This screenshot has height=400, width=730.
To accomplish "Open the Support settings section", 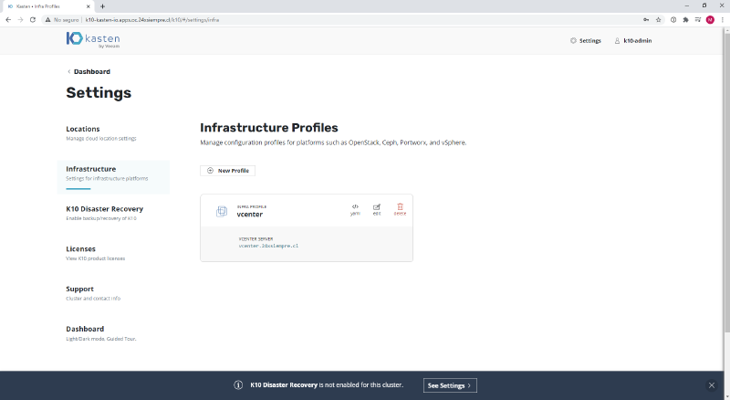I will pyautogui.click(x=93, y=293).
